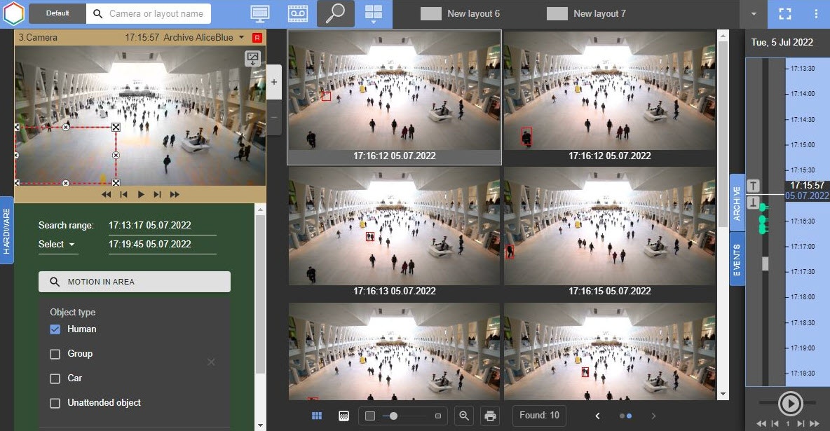Click the zoom-in magnifier below results
This screenshot has width=830, height=431.
tap(464, 416)
